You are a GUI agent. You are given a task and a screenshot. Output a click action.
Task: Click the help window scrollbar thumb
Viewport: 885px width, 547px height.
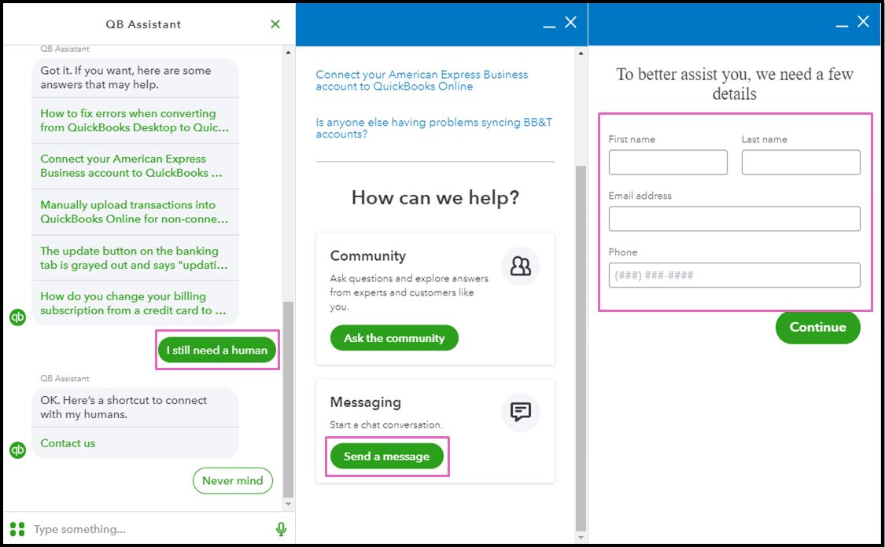pyautogui.click(x=581, y=348)
